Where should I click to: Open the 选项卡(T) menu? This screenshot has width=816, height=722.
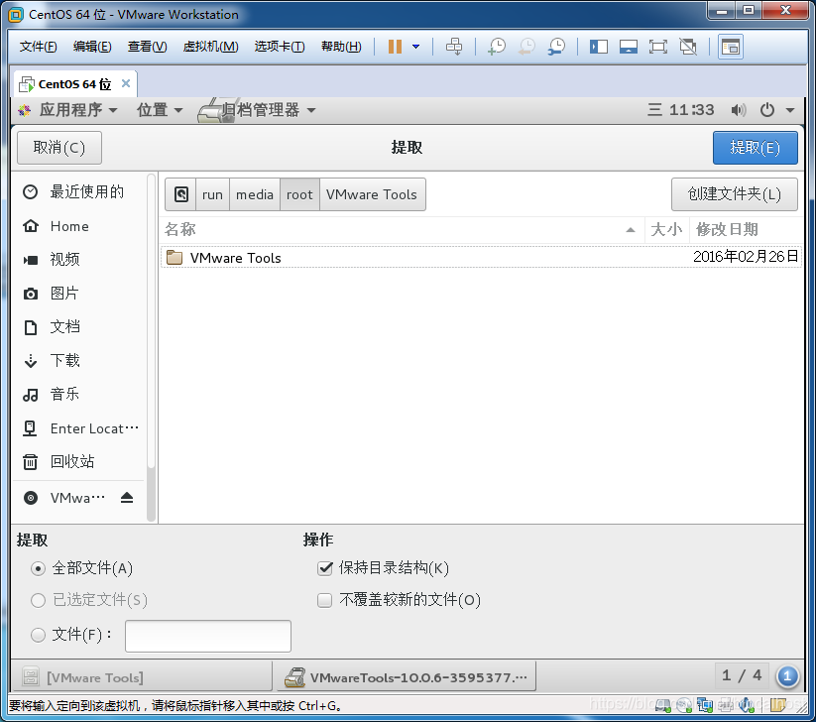280,47
